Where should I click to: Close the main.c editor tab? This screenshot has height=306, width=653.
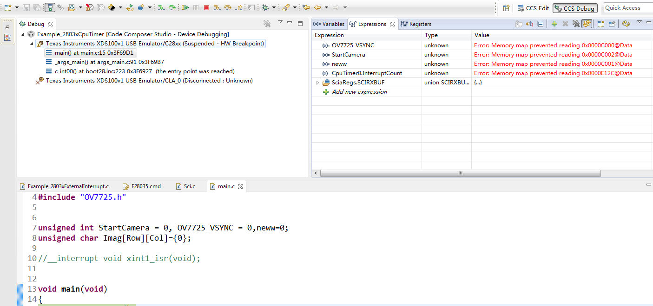(x=240, y=186)
